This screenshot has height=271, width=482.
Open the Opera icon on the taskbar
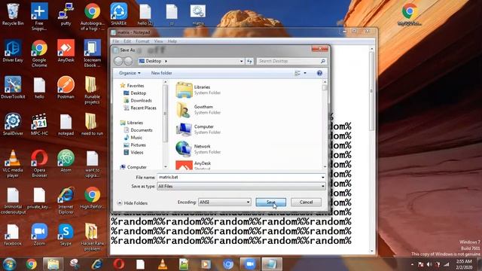pos(119,264)
